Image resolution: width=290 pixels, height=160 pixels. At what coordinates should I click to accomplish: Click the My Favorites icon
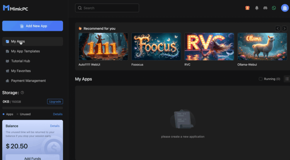[x=7, y=71]
